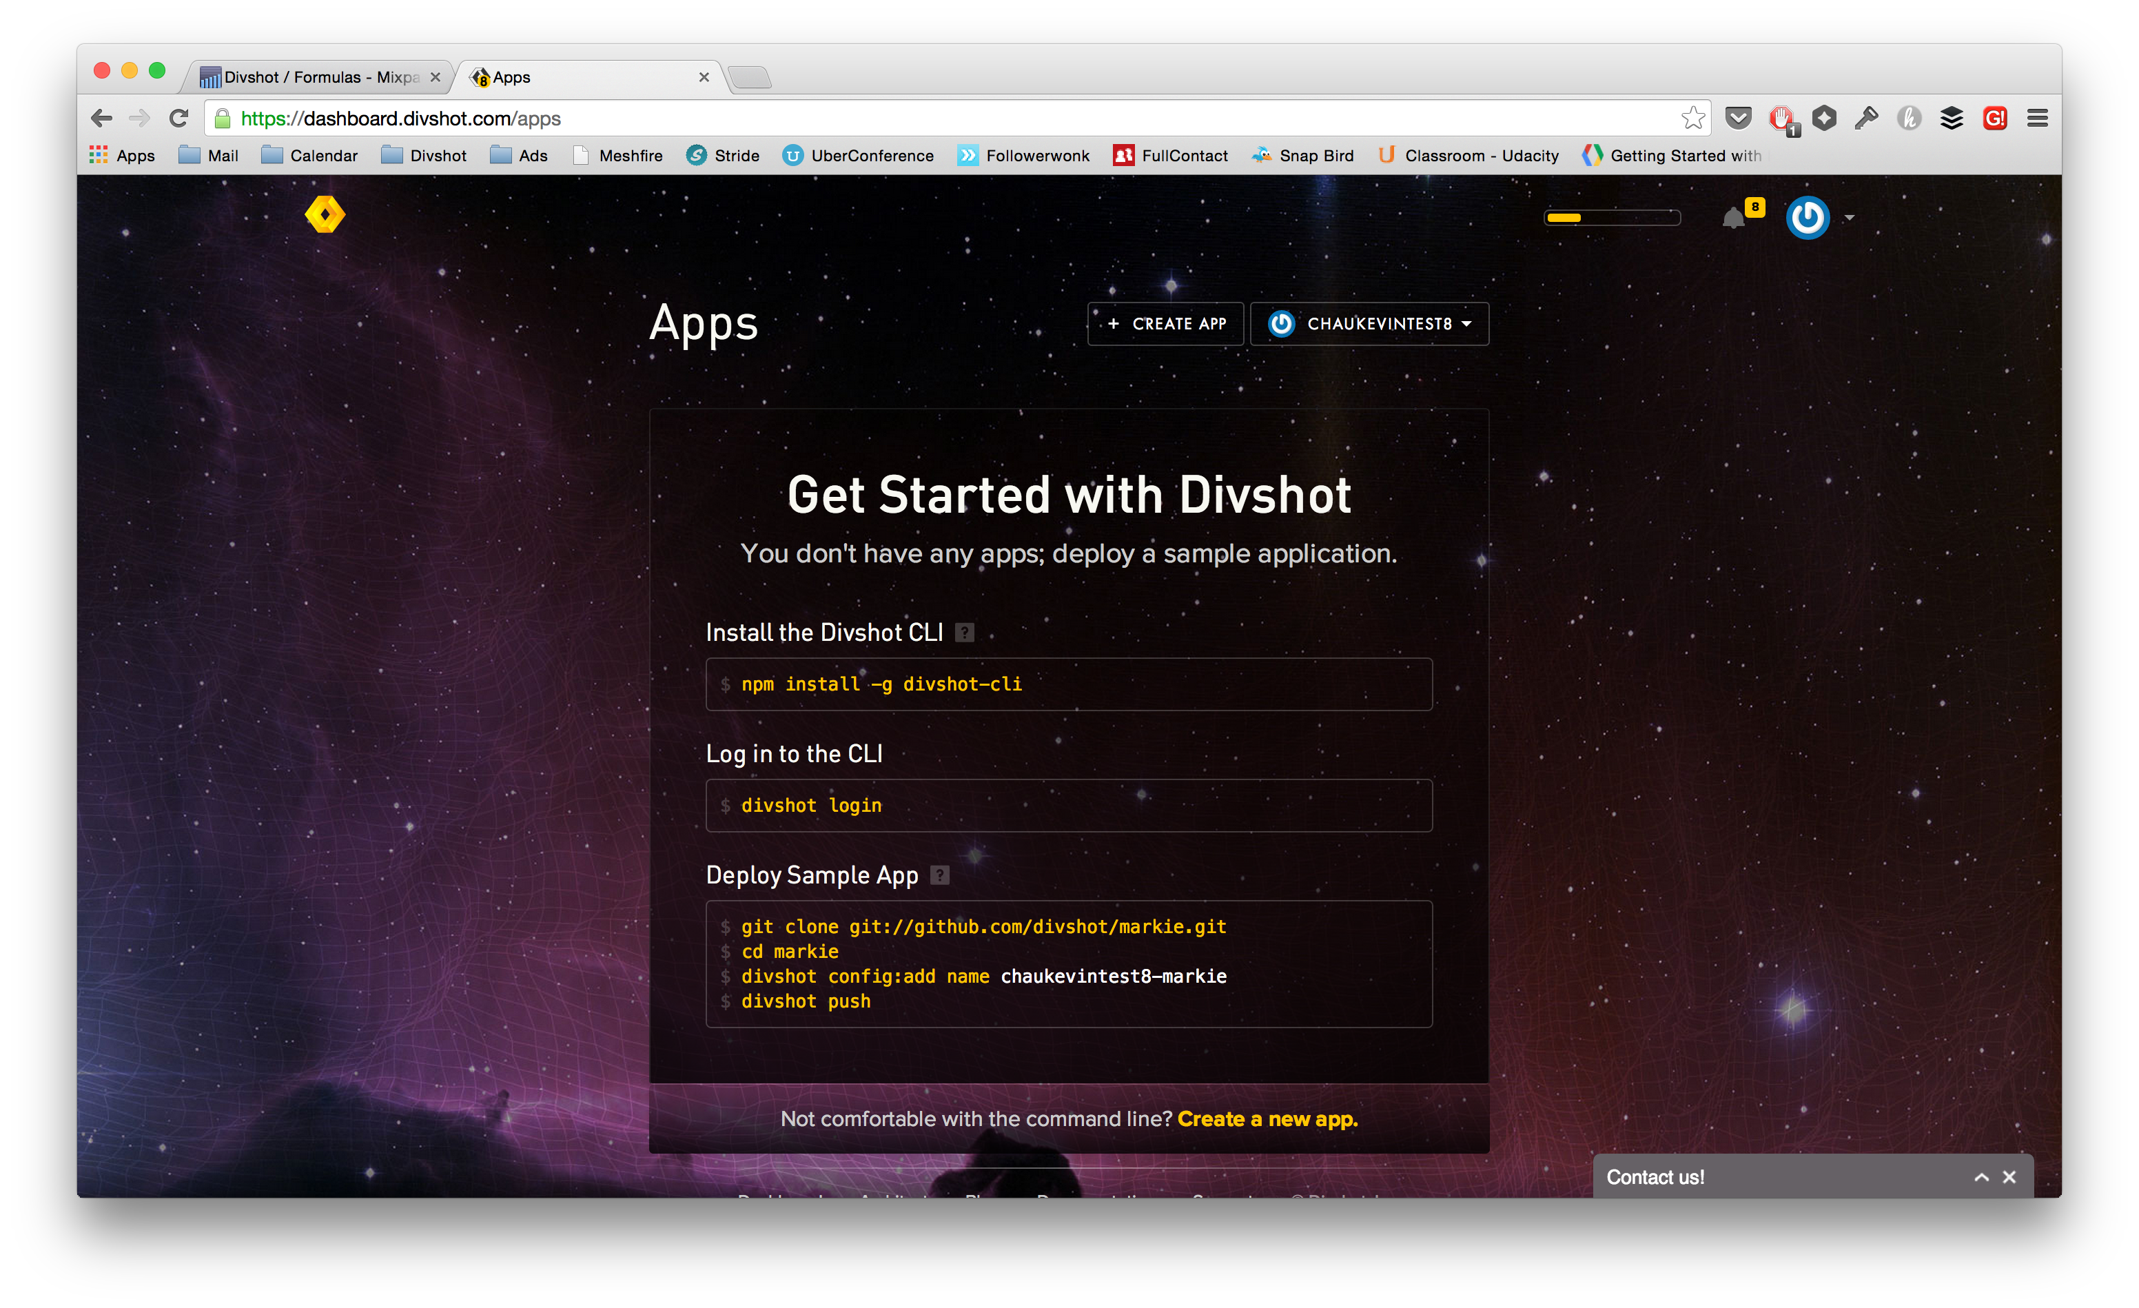Open the Divshot bookmarks folder
This screenshot has width=2139, height=1308.
point(424,155)
